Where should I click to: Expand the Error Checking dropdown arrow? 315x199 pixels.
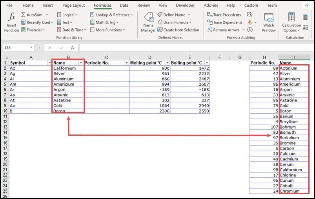(255, 22)
